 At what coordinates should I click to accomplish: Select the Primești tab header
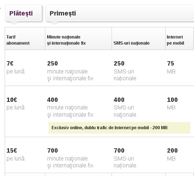(x=120, y=13)
